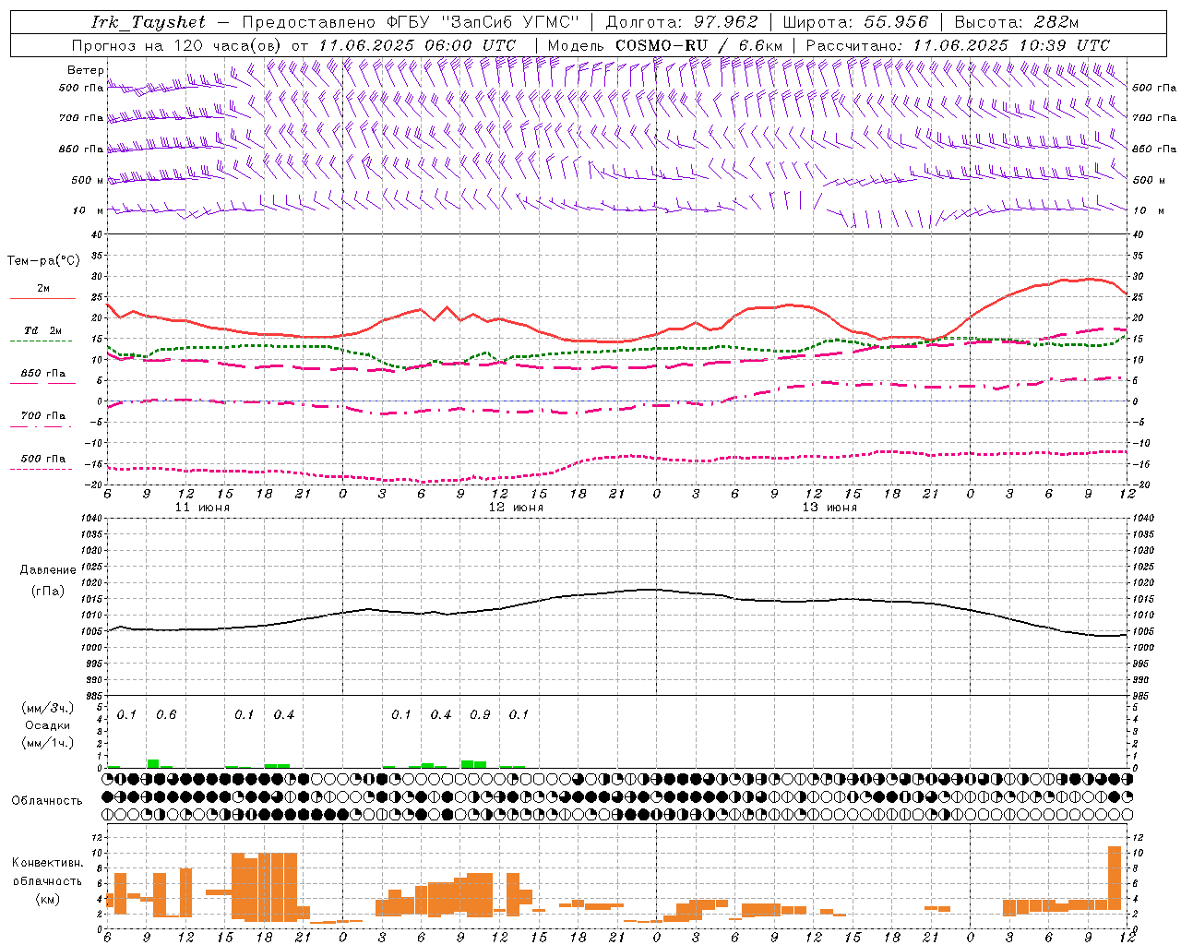Click the 0.9 precipitation amount value
1181x945 pixels.
coord(480,715)
